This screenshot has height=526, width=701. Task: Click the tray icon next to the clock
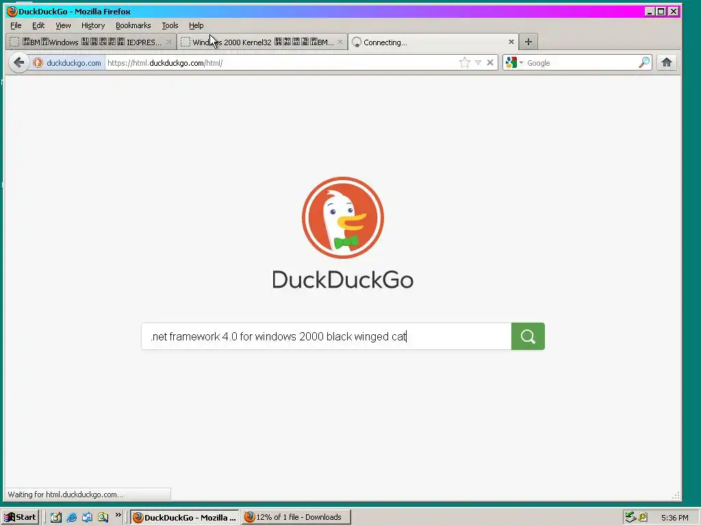[643, 517]
